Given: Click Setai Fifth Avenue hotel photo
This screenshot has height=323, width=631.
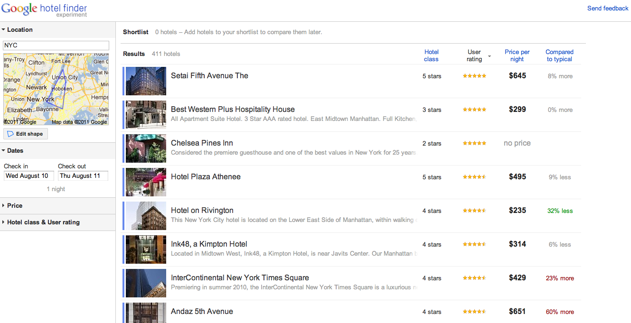Looking at the screenshot, I should (146, 81).
